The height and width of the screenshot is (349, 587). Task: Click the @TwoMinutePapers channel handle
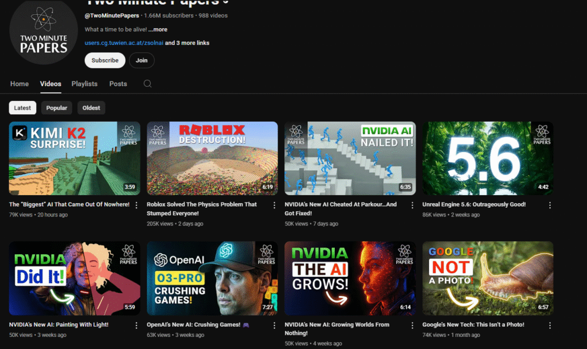click(x=112, y=15)
